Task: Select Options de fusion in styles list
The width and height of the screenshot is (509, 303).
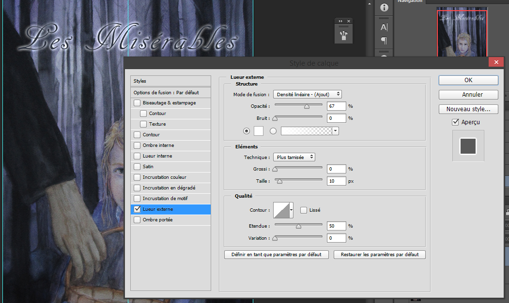Action: [166, 92]
